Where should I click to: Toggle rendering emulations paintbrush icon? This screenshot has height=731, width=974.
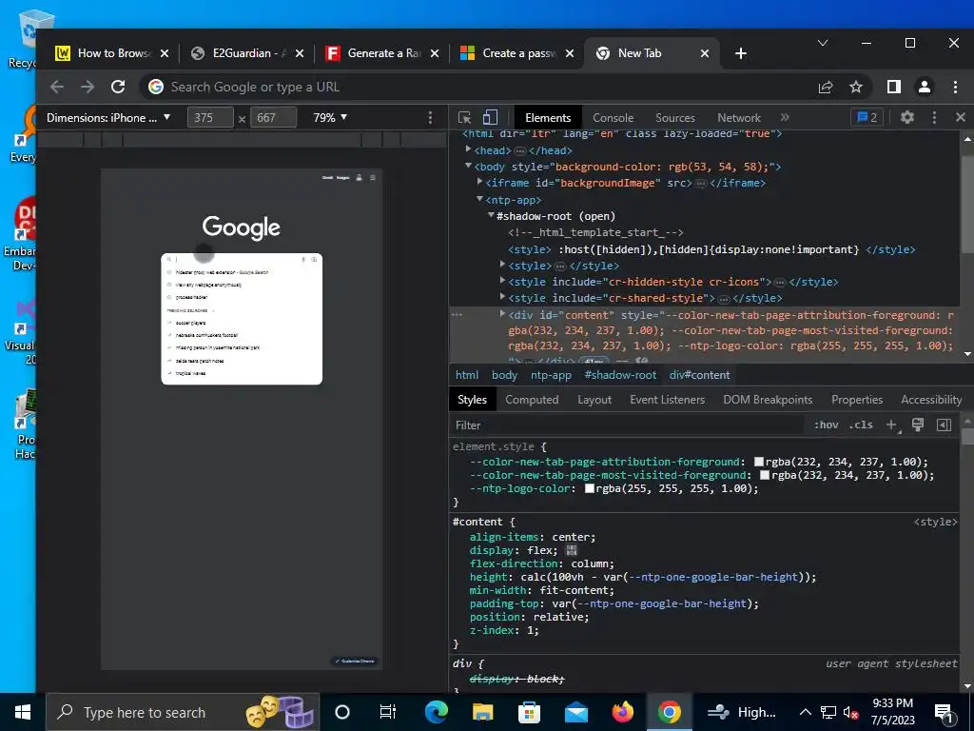(918, 425)
